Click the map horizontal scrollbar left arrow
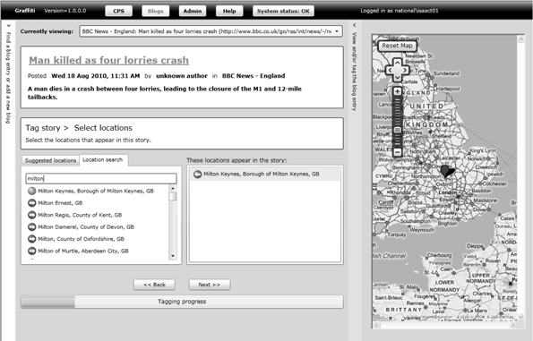The image size is (533, 341). [x=376, y=325]
